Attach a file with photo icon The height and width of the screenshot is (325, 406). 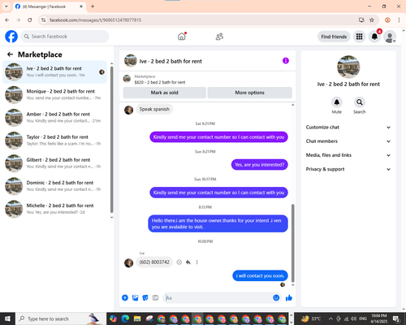pyautogui.click(x=135, y=298)
